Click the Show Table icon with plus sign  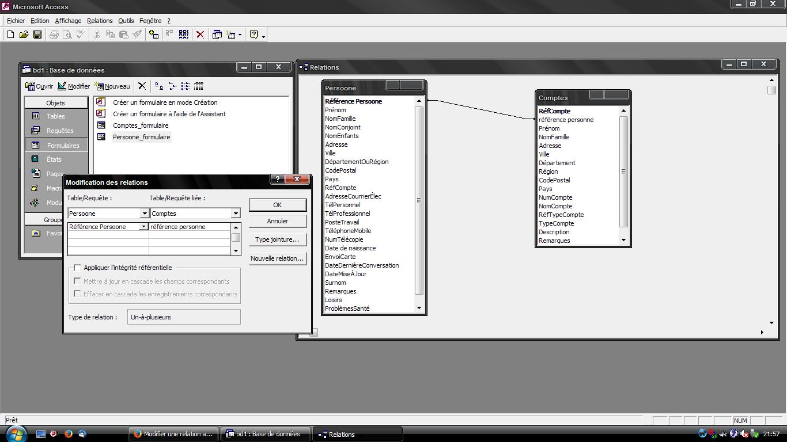pos(153,35)
